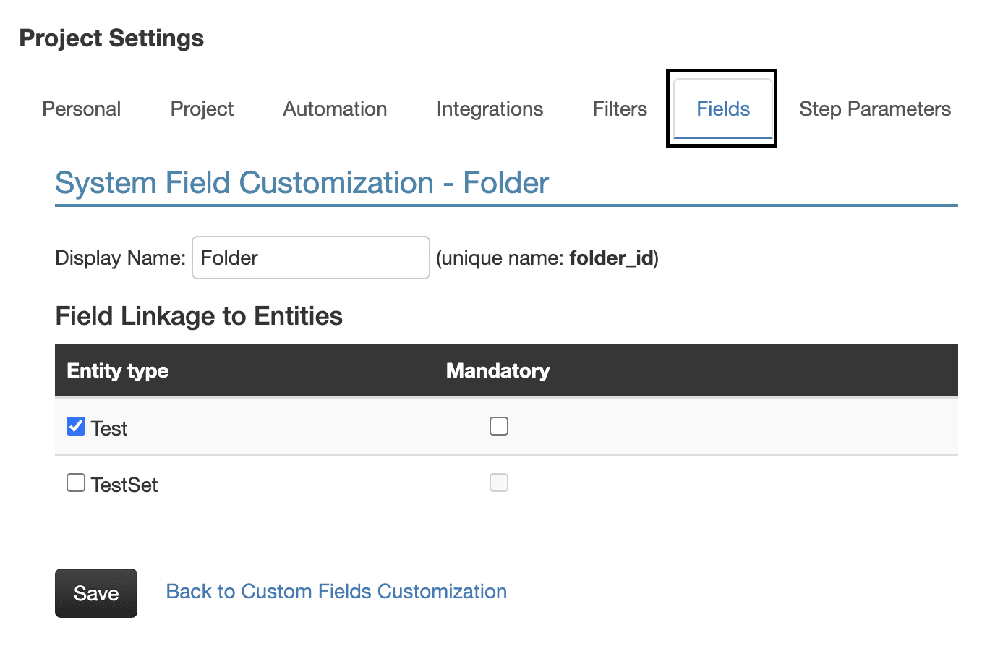This screenshot has height=667, width=982.
Task: Switch to Step Parameters tab
Action: 875,109
